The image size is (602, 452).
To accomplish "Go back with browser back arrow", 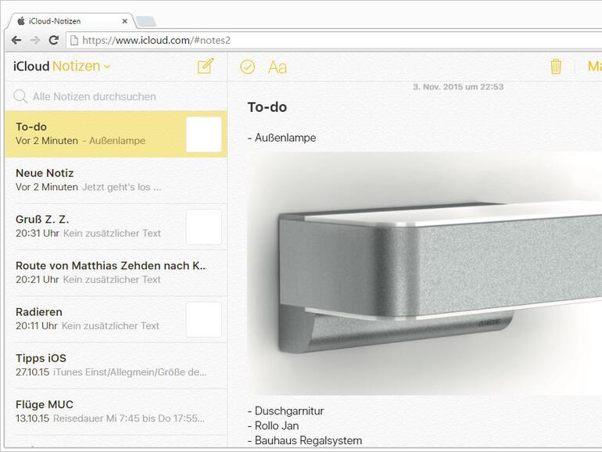I will pos(16,40).
